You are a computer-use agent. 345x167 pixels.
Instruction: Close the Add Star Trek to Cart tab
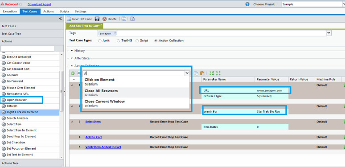pyautogui.click(x=102, y=25)
